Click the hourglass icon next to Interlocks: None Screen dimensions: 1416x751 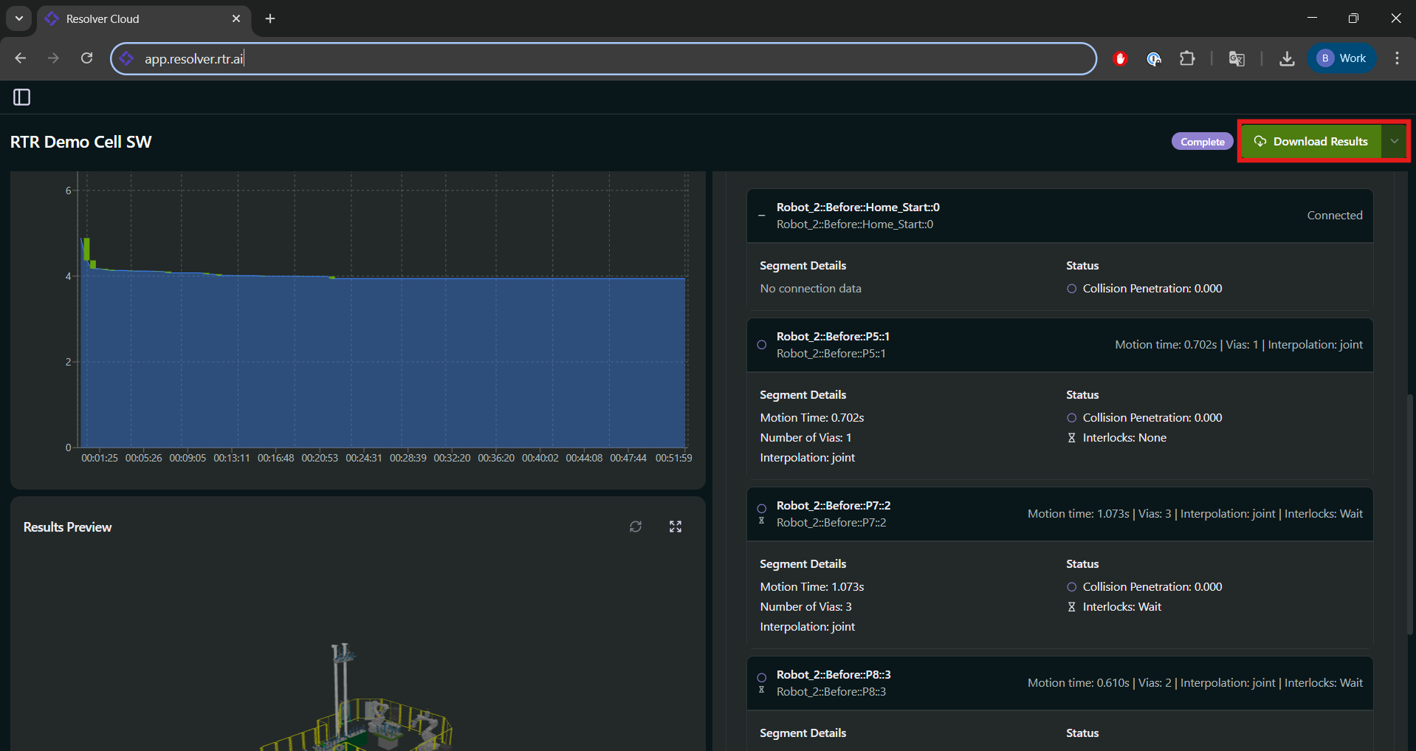(x=1071, y=438)
